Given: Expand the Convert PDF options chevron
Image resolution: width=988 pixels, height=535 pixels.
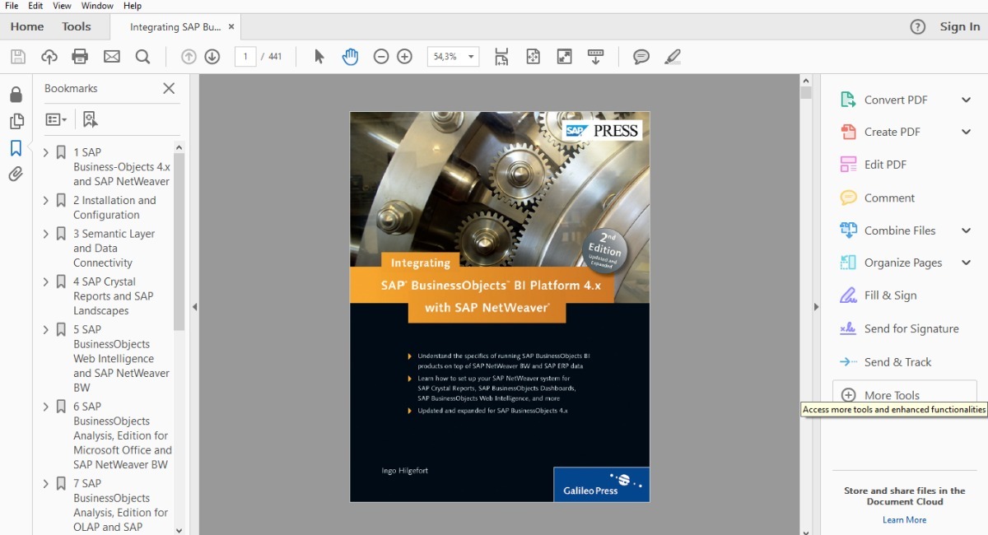Looking at the screenshot, I should point(967,100).
